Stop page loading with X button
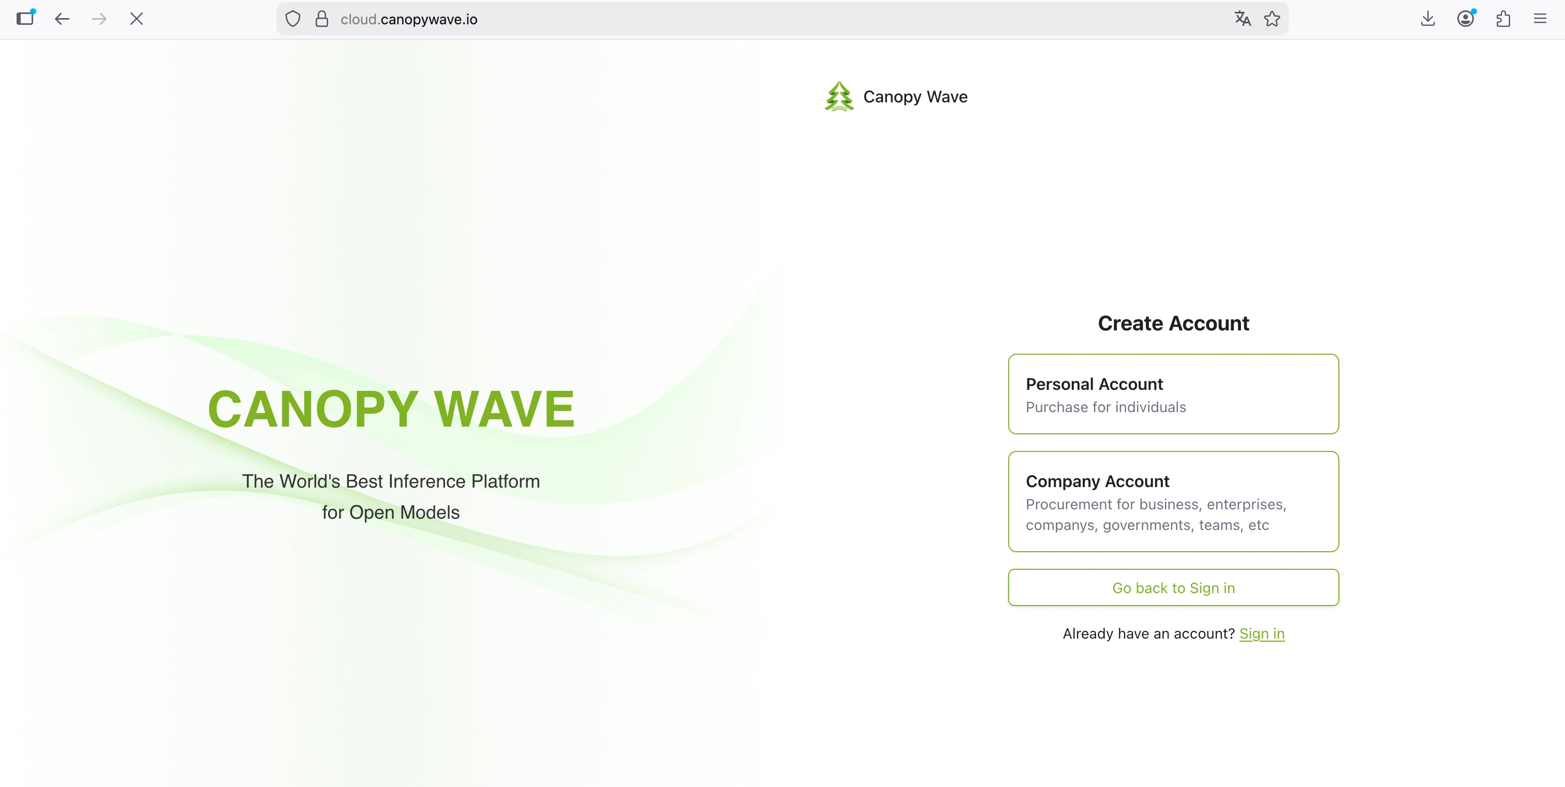Image resolution: width=1565 pixels, height=787 pixels. point(137,19)
